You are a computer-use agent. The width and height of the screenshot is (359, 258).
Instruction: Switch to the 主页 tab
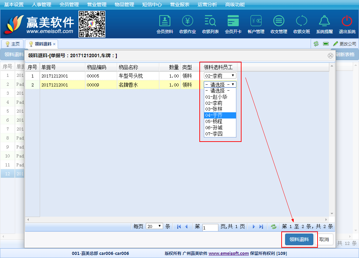click(x=12, y=44)
